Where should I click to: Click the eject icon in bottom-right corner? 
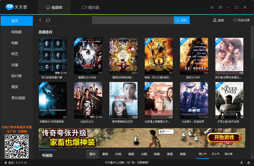point(248,163)
